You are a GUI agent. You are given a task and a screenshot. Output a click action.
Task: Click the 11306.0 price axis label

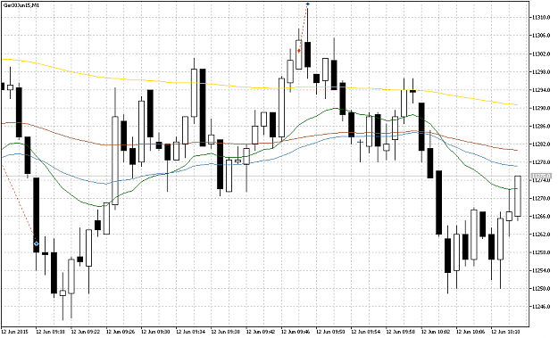click(541, 36)
